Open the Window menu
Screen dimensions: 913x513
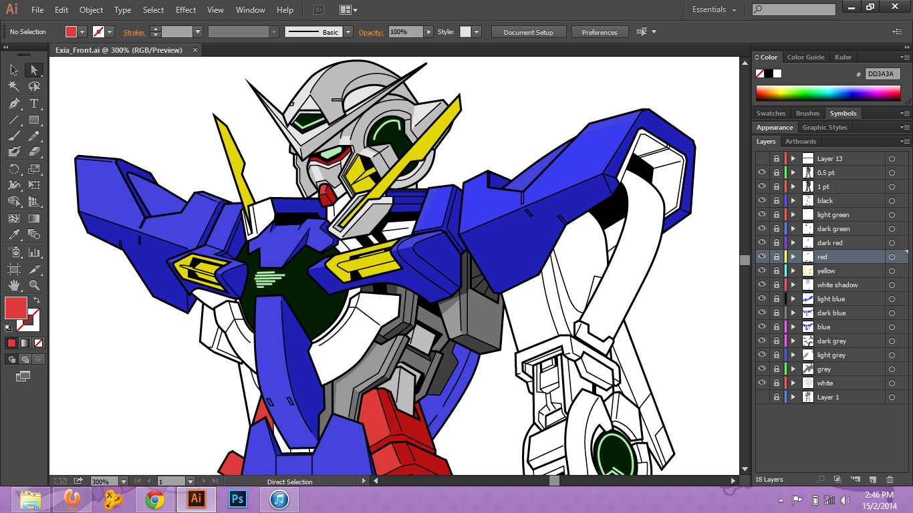coord(251,10)
